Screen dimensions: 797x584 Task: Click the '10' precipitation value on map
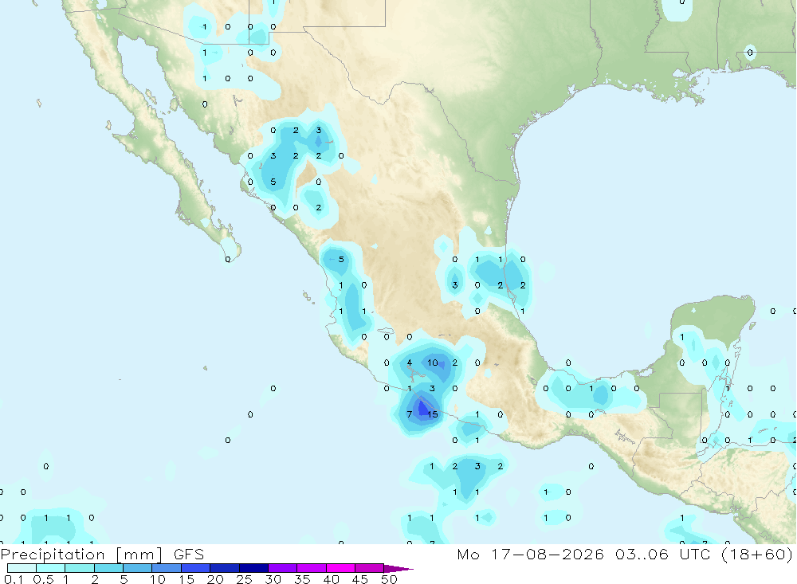click(433, 363)
